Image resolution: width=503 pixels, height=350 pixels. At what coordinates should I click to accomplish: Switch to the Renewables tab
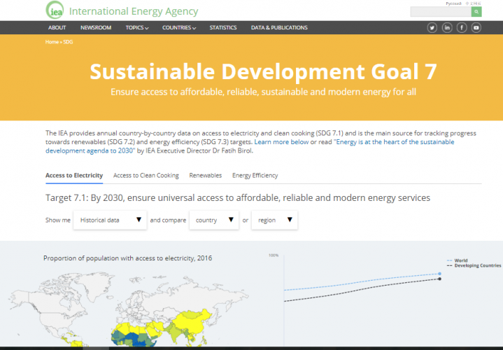[205, 175]
